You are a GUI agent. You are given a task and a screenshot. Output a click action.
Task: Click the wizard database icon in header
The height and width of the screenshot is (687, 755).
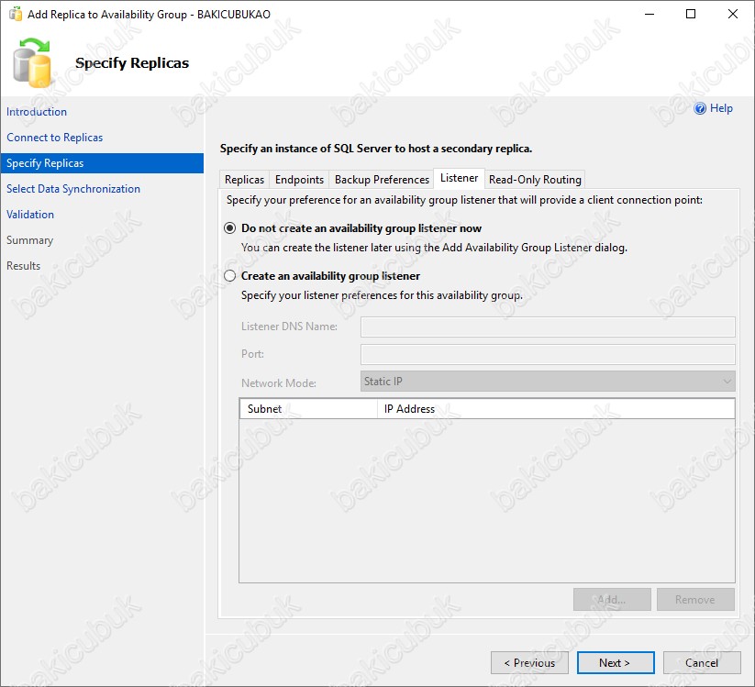(x=35, y=63)
